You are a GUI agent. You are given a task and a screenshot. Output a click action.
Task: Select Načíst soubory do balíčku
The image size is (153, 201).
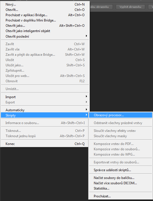[x=120, y=178]
